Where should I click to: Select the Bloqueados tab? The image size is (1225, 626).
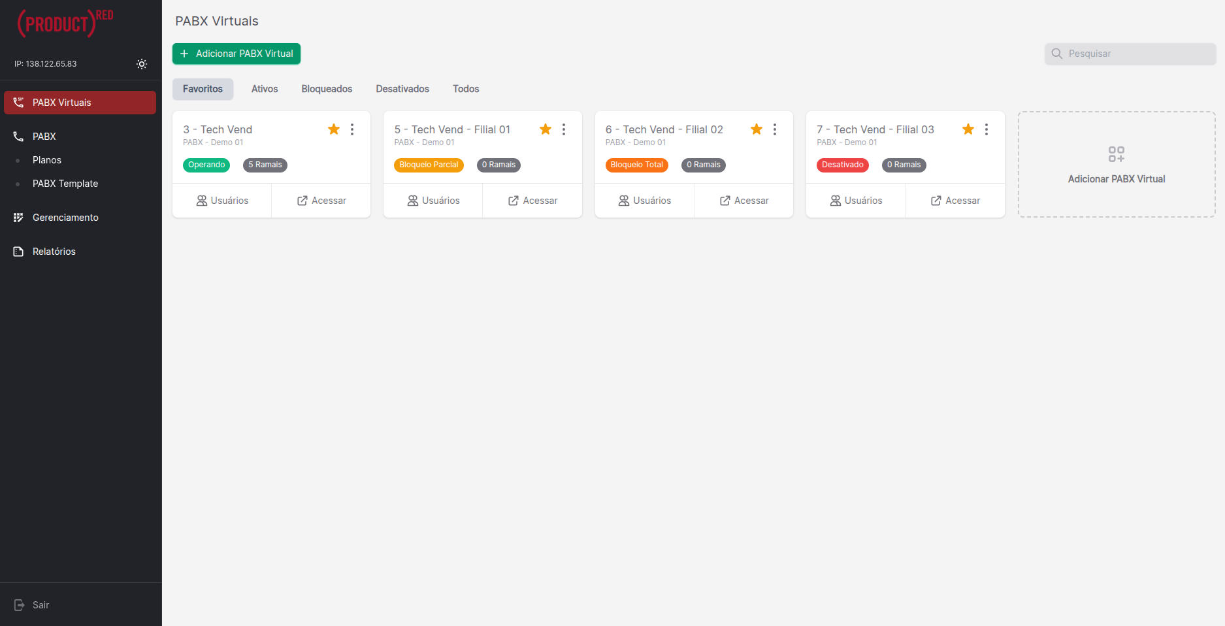click(x=327, y=89)
